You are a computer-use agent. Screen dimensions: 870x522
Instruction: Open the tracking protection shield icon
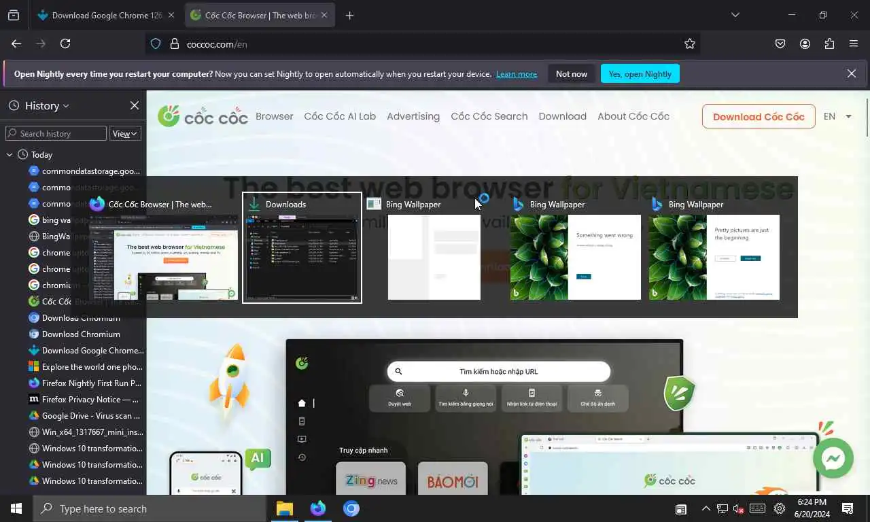pyautogui.click(x=156, y=43)
